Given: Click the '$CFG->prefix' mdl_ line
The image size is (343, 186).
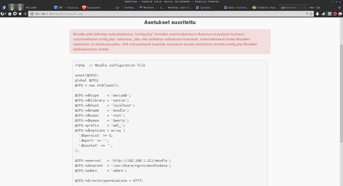Looking at the screenshot, I should (x=100, y=125).
